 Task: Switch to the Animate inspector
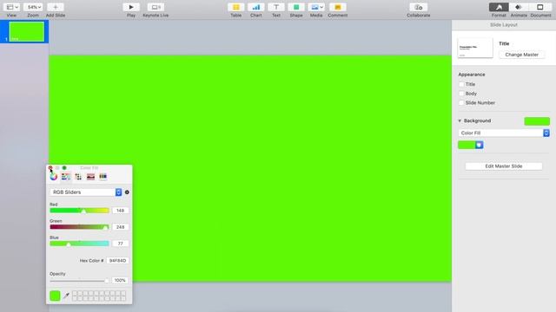(x=519, y=7)
